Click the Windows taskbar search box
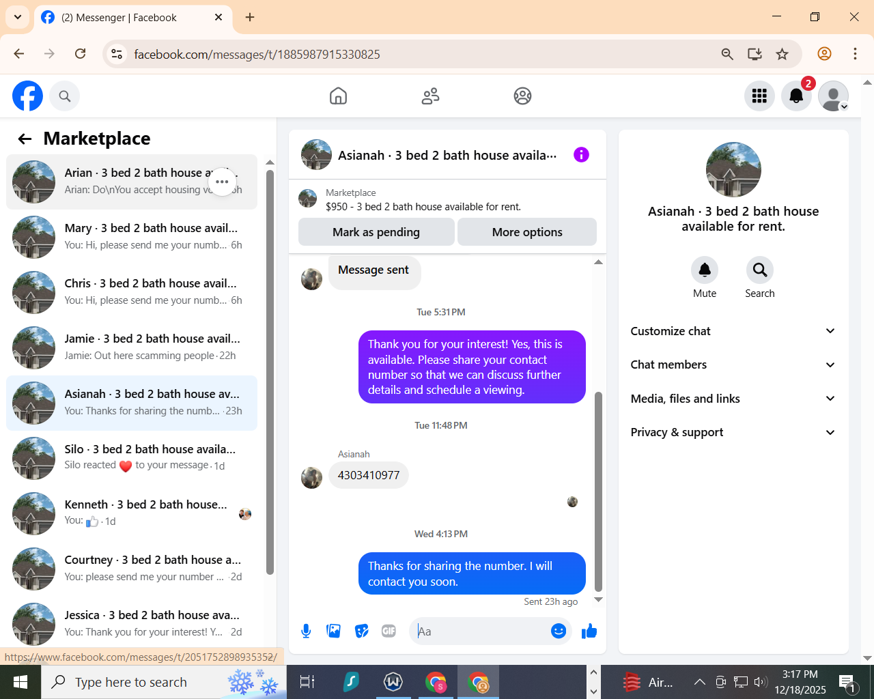 click(x=164, y=682)
